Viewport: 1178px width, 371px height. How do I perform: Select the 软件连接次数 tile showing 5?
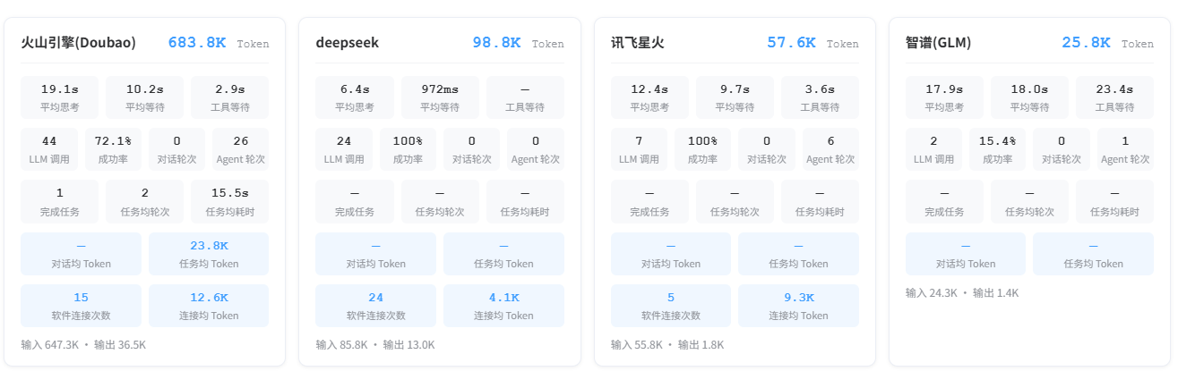tap(671, 306)
